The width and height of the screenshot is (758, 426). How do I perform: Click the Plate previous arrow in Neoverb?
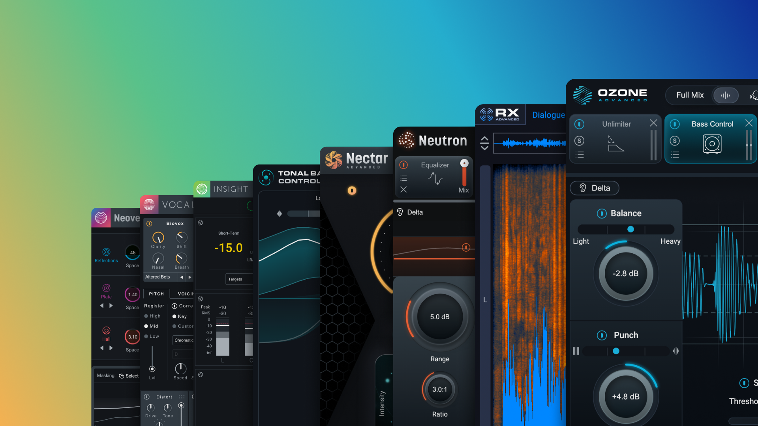click(102, 306)
